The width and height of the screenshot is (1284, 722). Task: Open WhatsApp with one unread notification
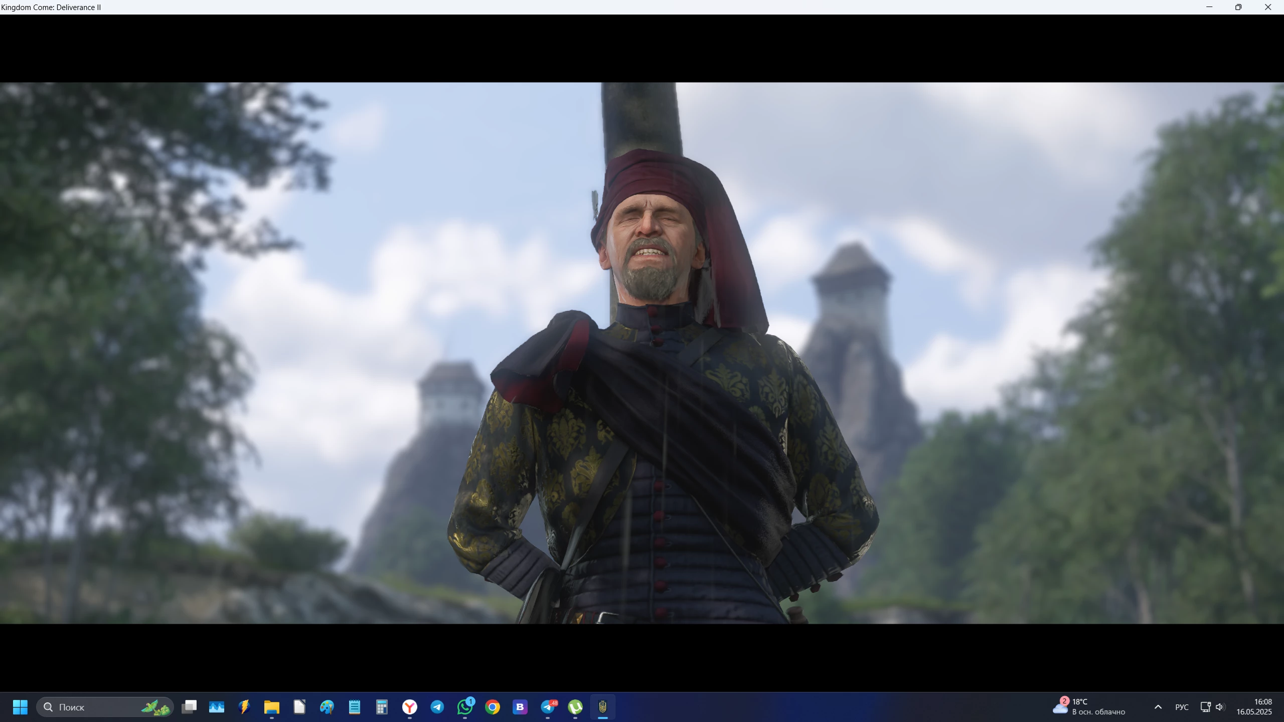pos(465,707)
